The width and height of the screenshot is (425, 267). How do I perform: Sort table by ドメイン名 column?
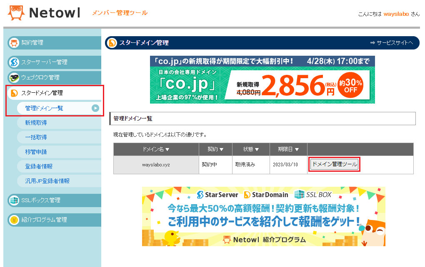click(x=156, y=149)
